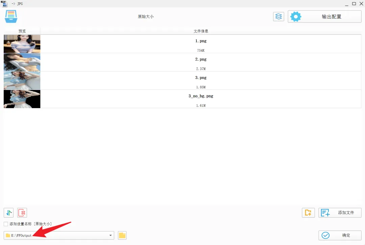Remove file with the red delete icon
This screenshot has width=365, height=245.
22,213
